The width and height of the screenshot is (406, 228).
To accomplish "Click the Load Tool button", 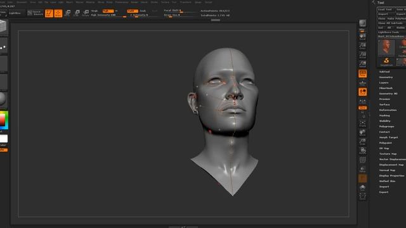I will coord(386,9).
